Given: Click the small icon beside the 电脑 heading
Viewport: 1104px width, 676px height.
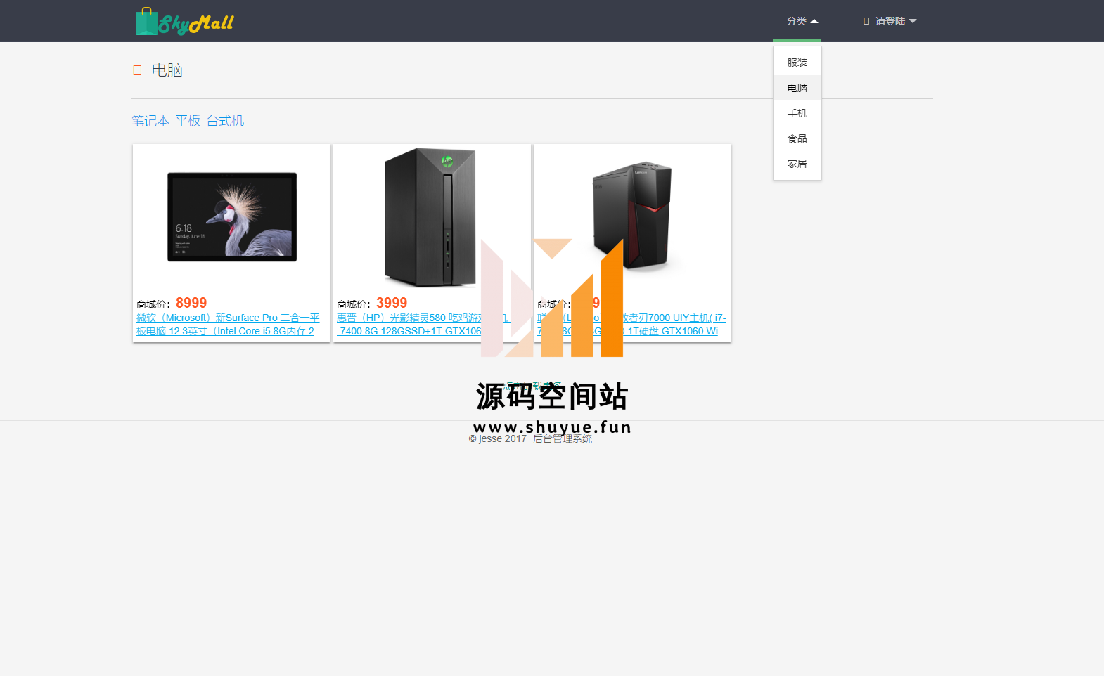Looking at the screenshot, I should [x=137, y=70].
